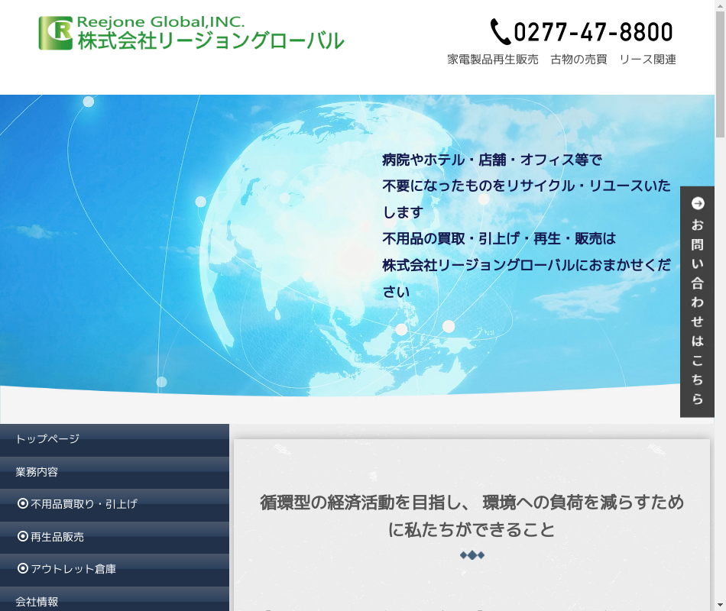Image resolution: width=726 pixels, height=611 pixels.
Task: Click the bullet icon beside アウトレット倉庫
Action: click(23, 568)
